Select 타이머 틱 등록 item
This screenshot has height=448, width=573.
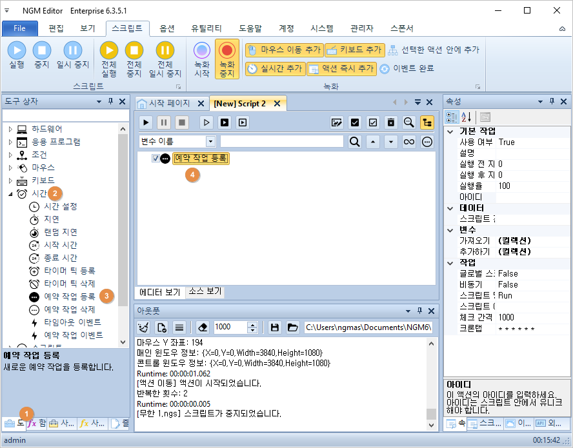click(70, 271)
